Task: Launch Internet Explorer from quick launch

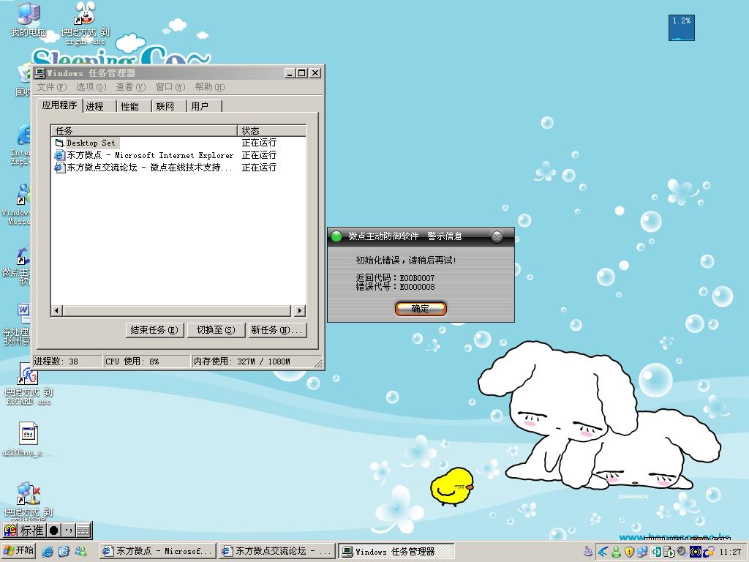Action: tap(48, 551)
